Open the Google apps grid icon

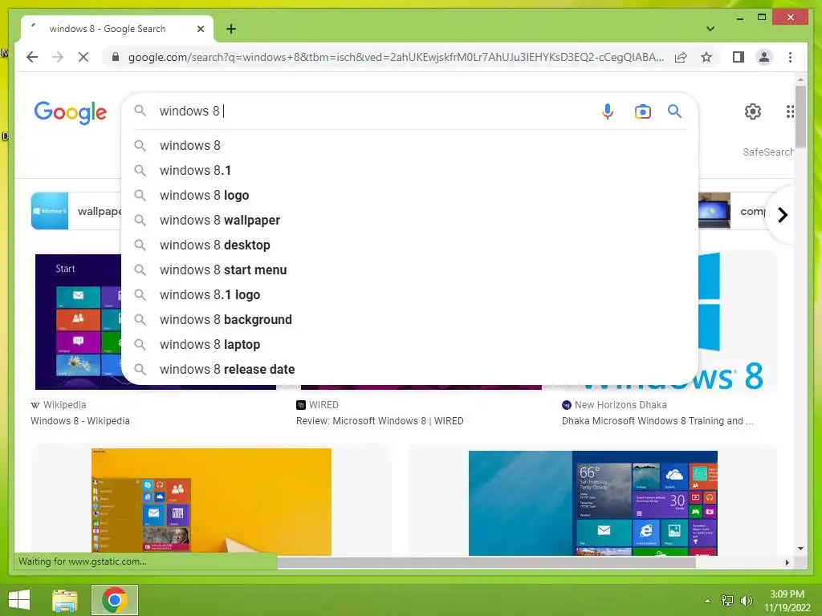click(x=790, y=111)
